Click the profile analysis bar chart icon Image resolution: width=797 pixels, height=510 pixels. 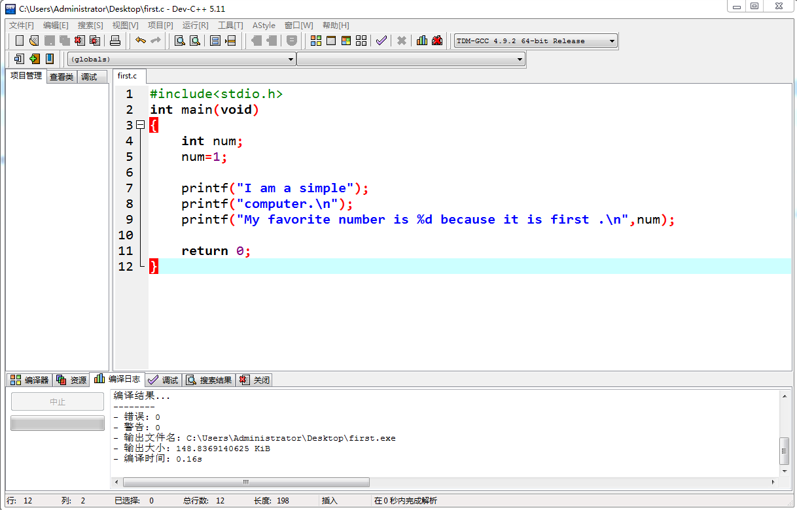(422, 41)
